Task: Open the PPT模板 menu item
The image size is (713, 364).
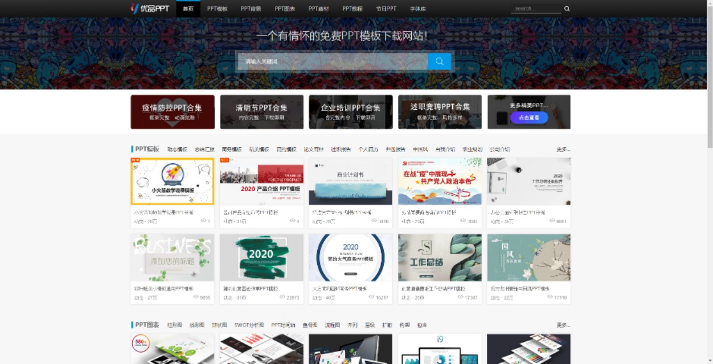Action: point(218,9)
